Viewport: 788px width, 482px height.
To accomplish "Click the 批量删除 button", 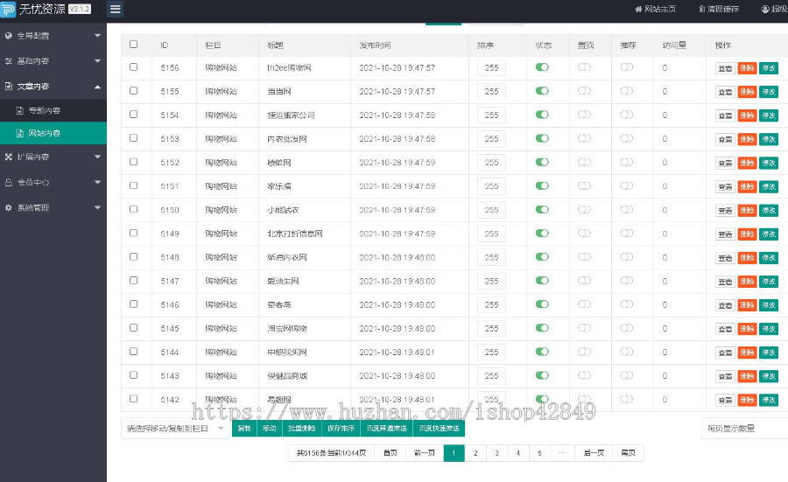I will [301, 429].
